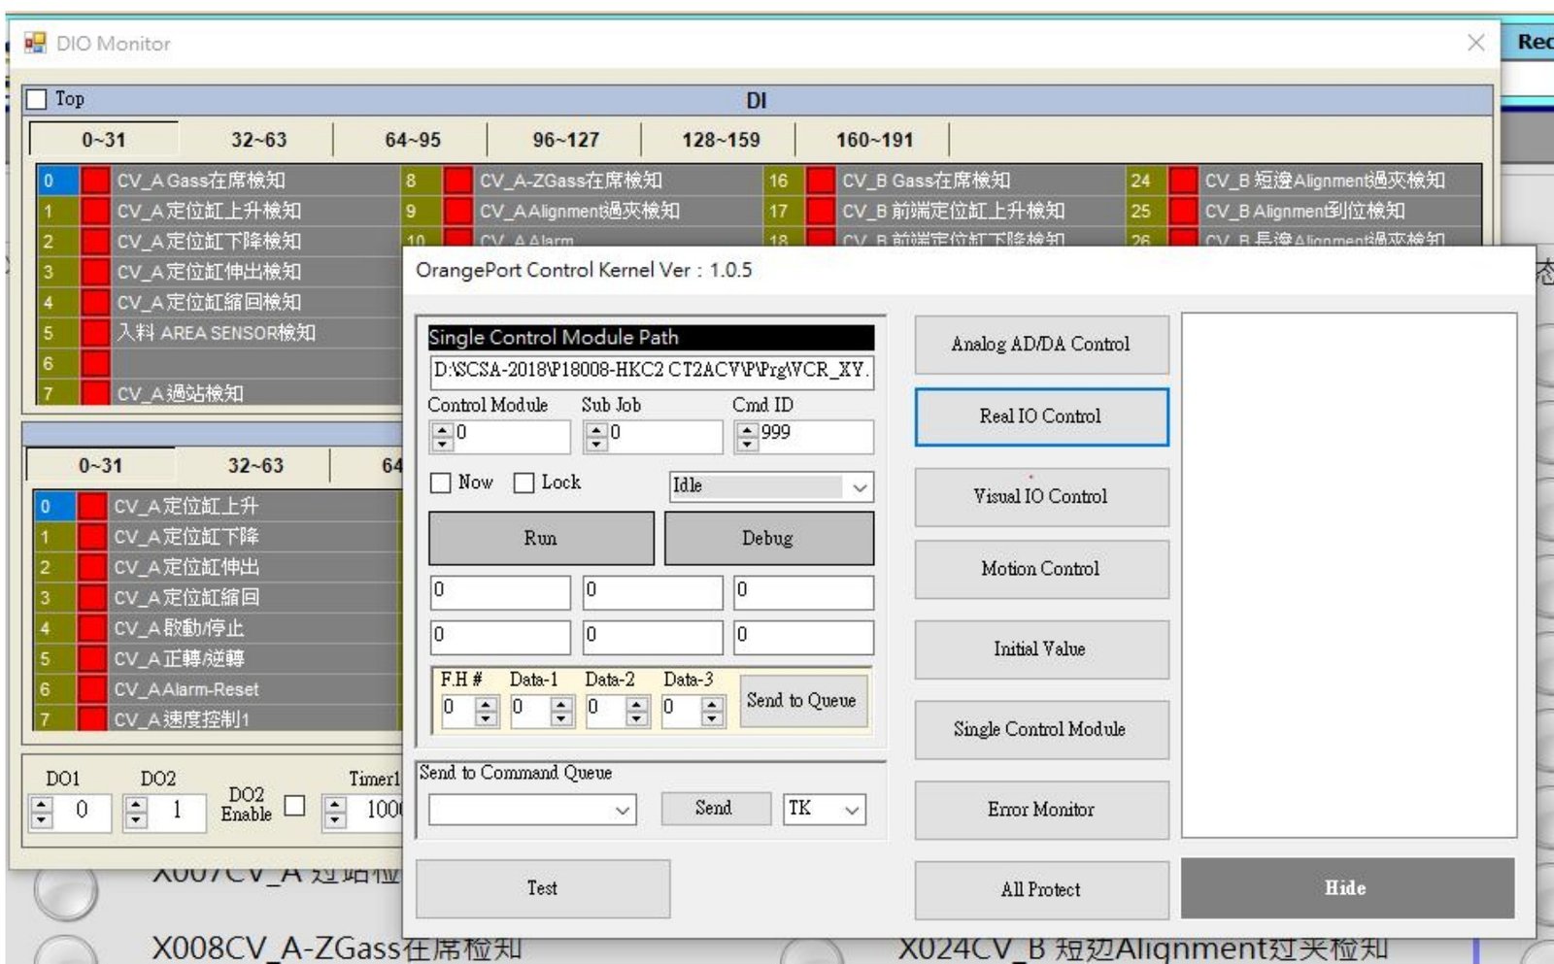Image resolution: width=1554 pixels, height=964 pixels.
Task: Switch to the DI 96~127 tab
Action: click(x=565, y=139)
